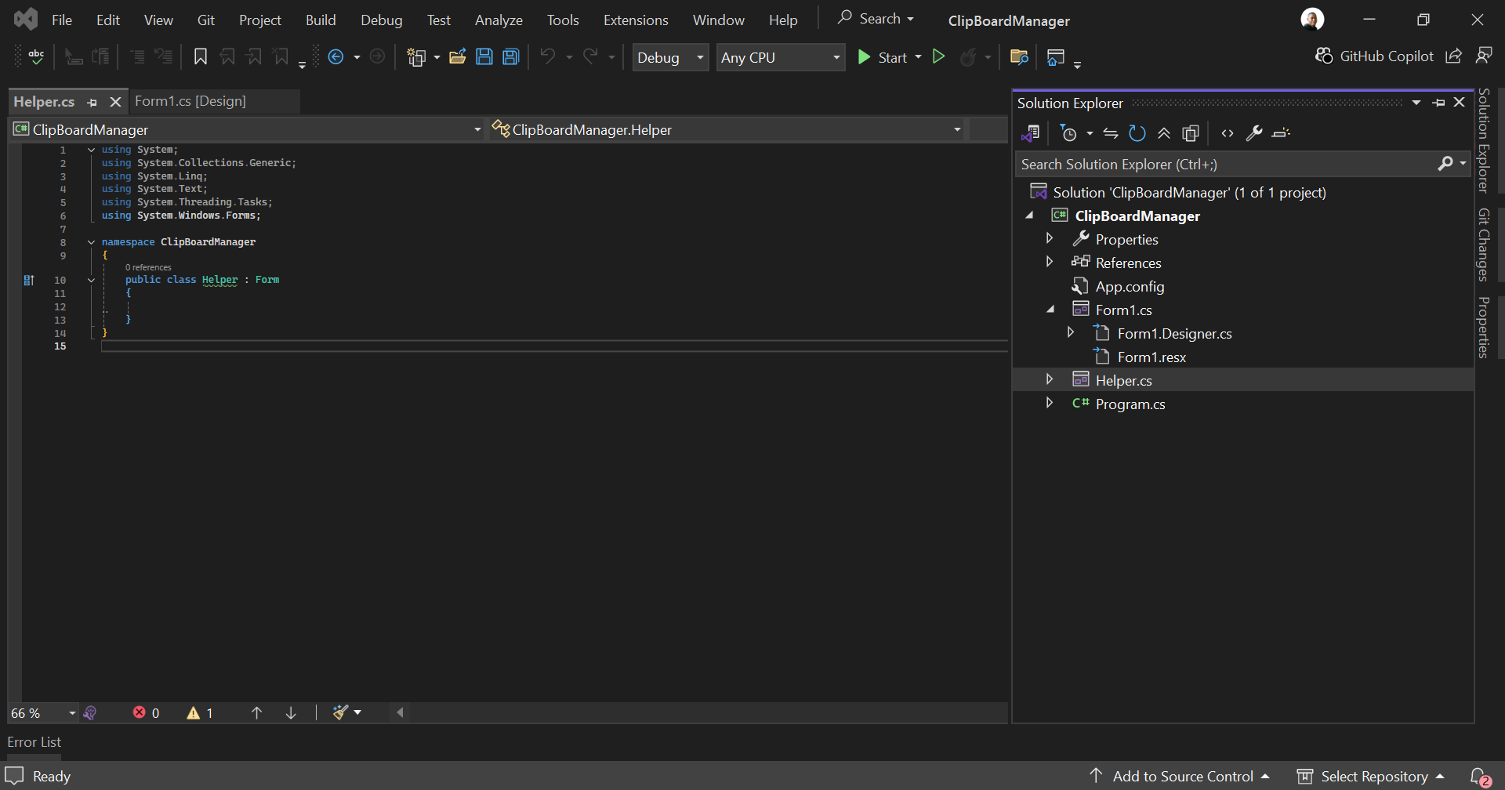Image resolution: width=1505 pixels, height=790 pixels.
Task: Open the Build menu
Action: click(x=321, y=20)
